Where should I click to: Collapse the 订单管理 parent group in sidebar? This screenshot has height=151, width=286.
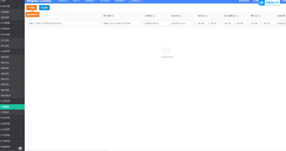click(x=12, y=101)
